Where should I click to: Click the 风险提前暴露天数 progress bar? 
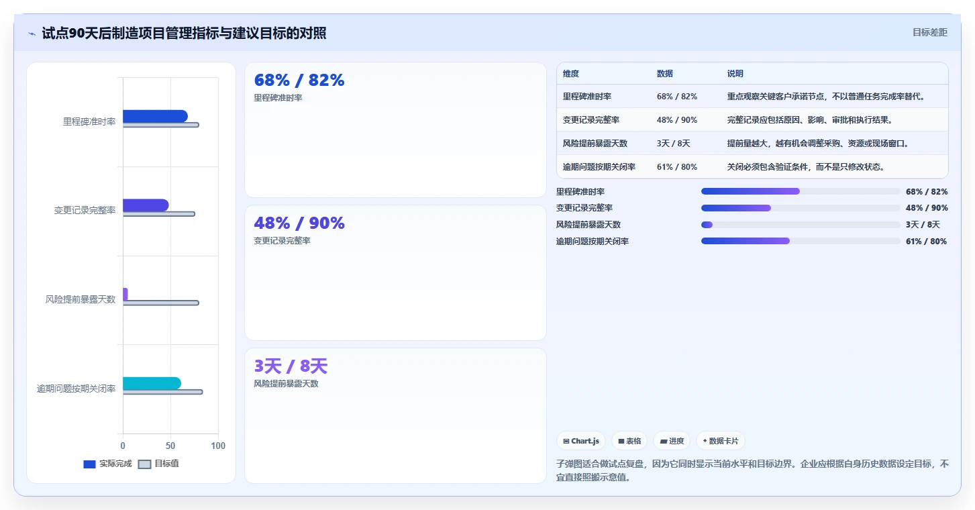(801, 225)
